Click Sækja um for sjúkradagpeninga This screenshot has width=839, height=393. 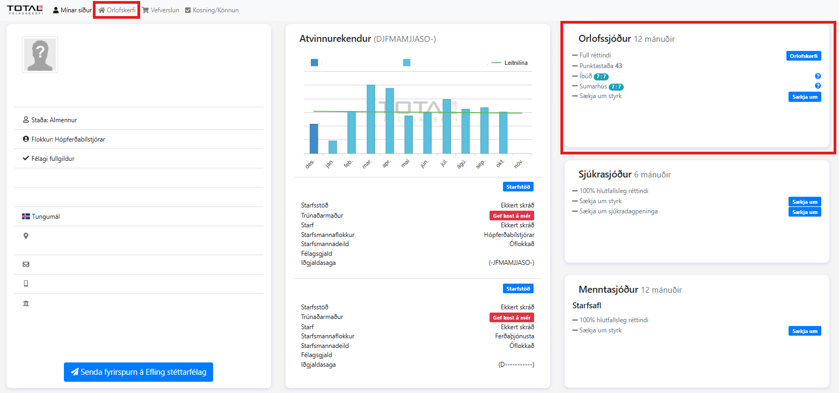[x=805, y=212]
